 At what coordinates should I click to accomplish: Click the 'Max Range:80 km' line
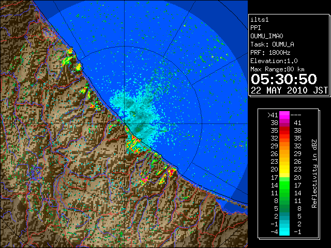278,69
